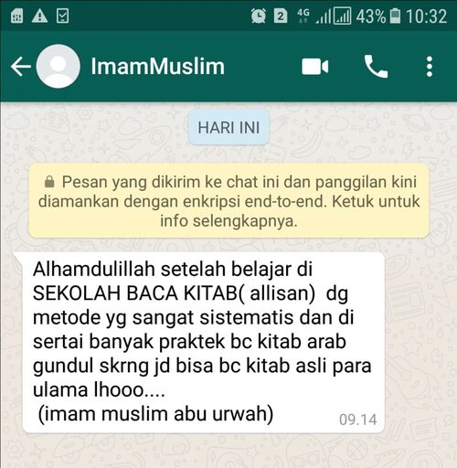Start a voice call via phone icon
Viewport: 457px width, 468px height.
click(376, 67)
